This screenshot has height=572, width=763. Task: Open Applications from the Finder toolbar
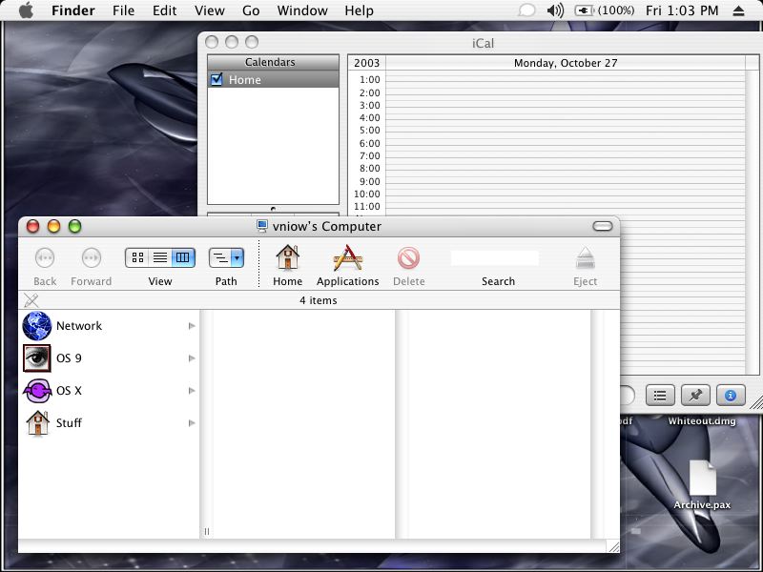(x=347, y=258)
